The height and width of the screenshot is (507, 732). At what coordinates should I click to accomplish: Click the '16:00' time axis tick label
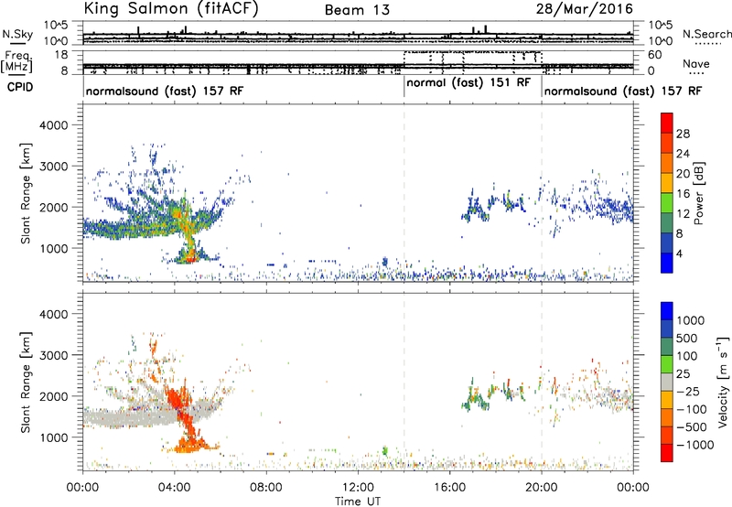pos(449,488)
